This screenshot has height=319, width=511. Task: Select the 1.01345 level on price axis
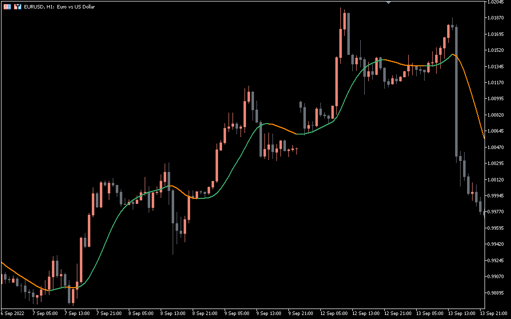(496, 66)
